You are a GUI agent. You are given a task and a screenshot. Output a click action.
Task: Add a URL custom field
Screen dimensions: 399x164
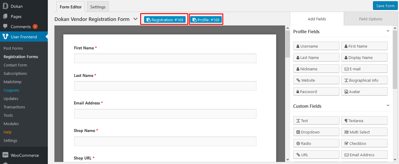coord(316,155)
